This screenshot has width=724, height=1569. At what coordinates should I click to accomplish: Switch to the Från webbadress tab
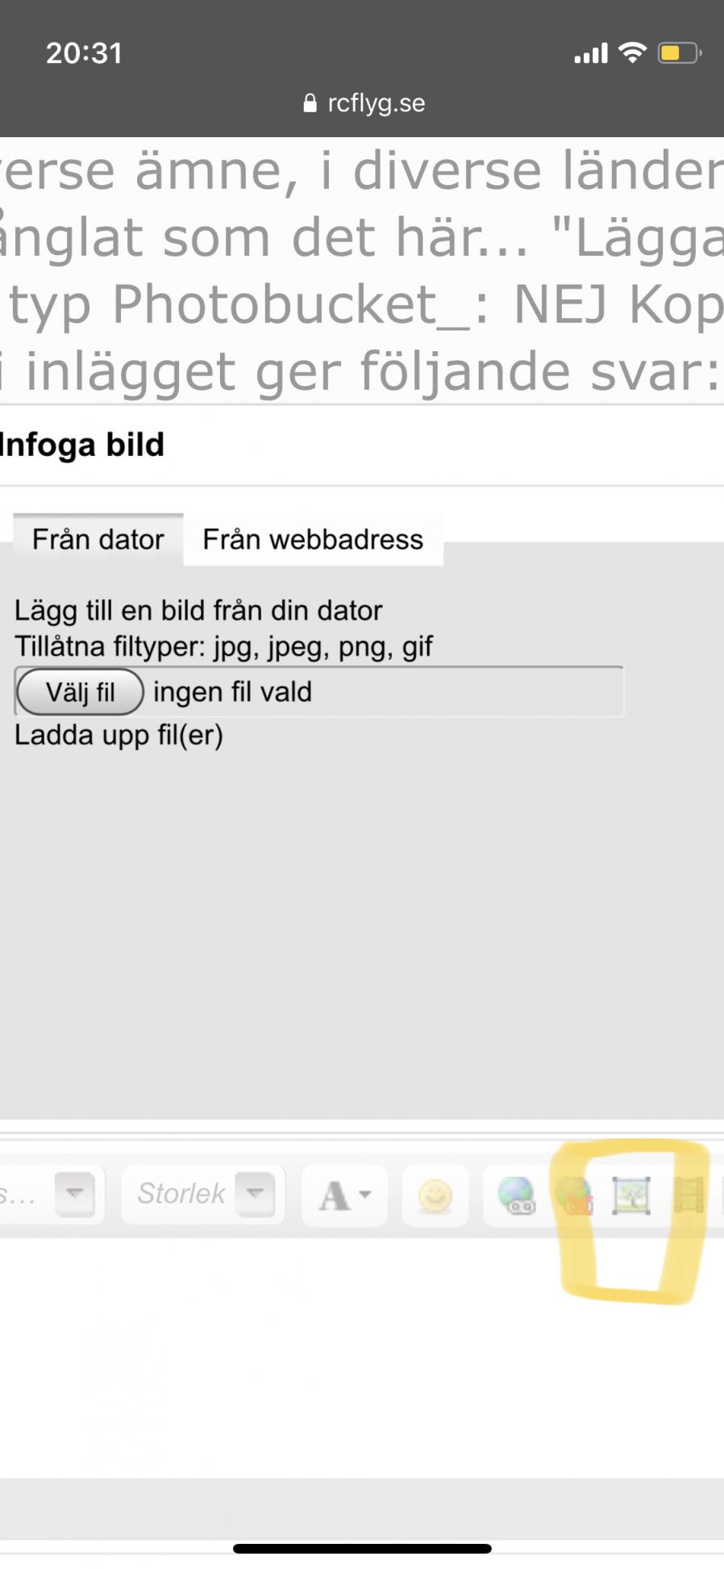[x=313, y=539]
